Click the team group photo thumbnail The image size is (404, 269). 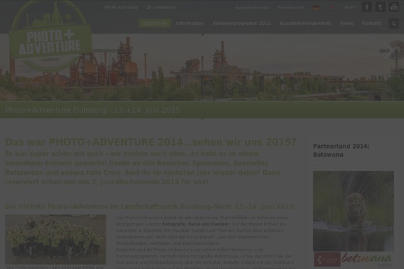56,239
